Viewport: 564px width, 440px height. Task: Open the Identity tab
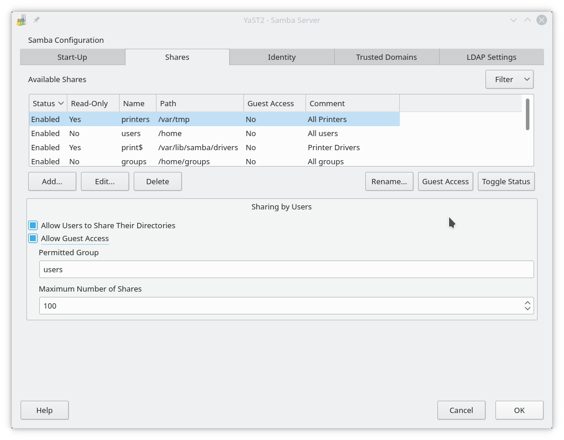[281, 57]
